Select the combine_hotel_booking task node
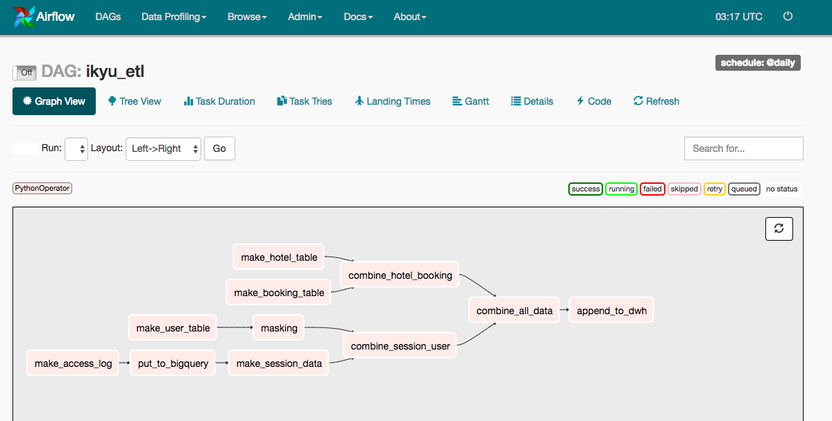 pos(400,275)
